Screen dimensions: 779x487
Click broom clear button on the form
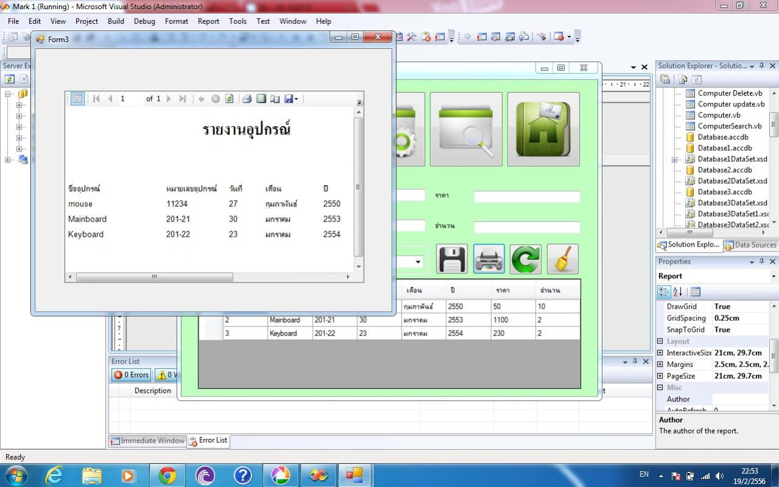pos(562,259)
